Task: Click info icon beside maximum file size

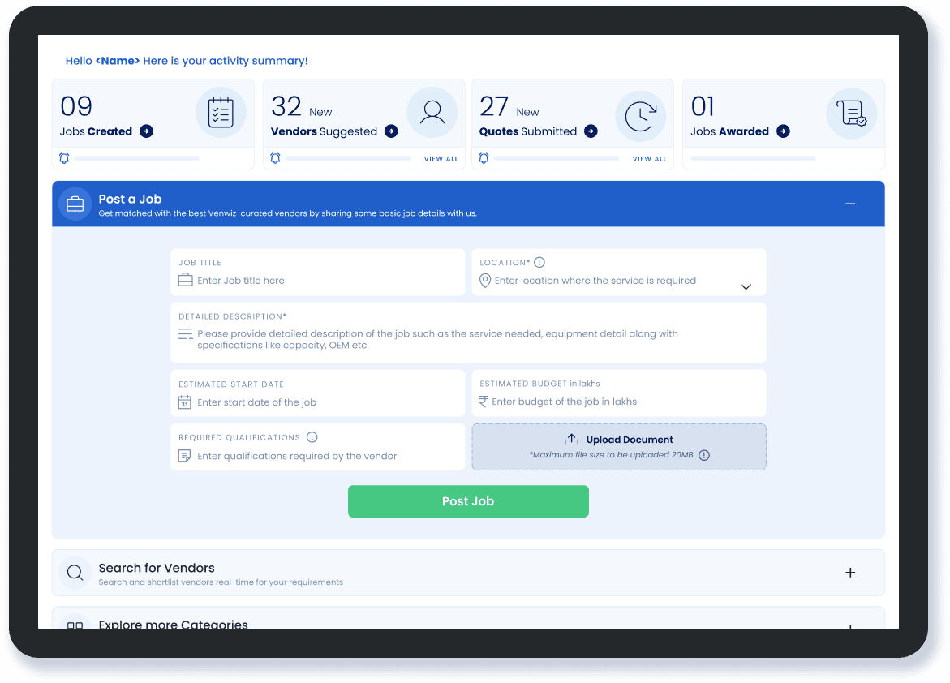Action: click(x=704, y=455)
